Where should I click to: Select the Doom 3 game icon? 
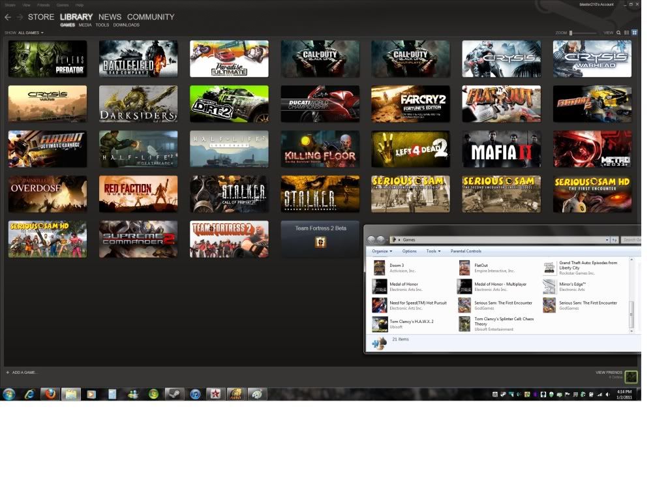(x=379, y=268)
